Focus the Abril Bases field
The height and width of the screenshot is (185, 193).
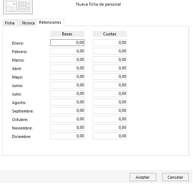67,68
